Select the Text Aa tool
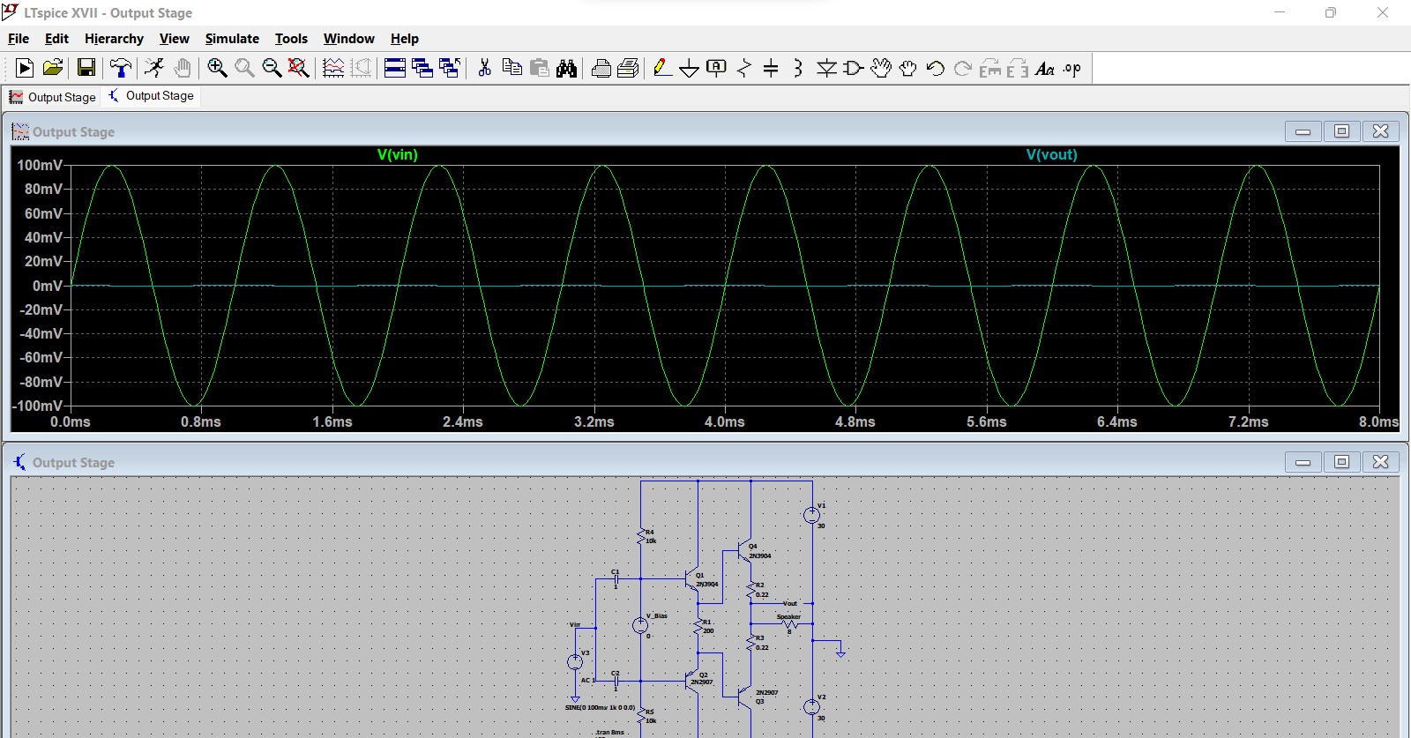Screen dimensions: 1411x738 (x=1045, y=68)
